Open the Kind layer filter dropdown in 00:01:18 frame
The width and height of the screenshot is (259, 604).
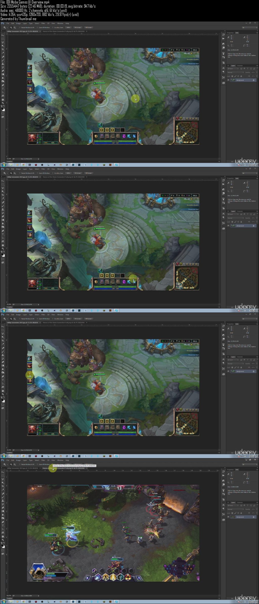[x=233, y=214]
